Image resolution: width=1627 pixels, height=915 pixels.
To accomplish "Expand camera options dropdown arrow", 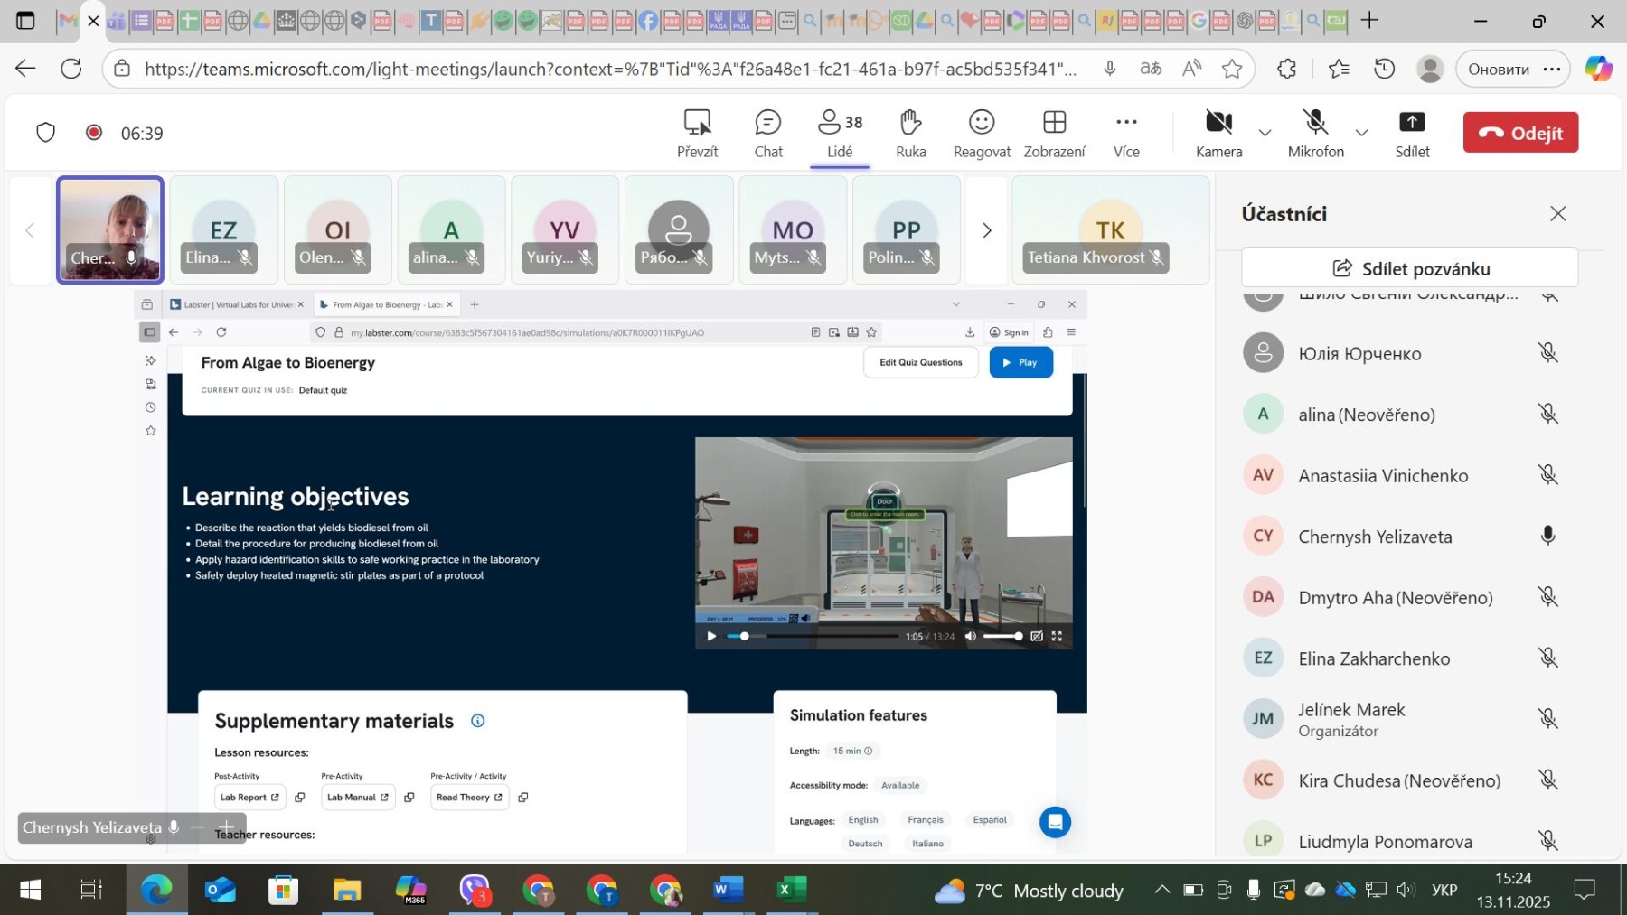I will click(x=1265, y=133).
